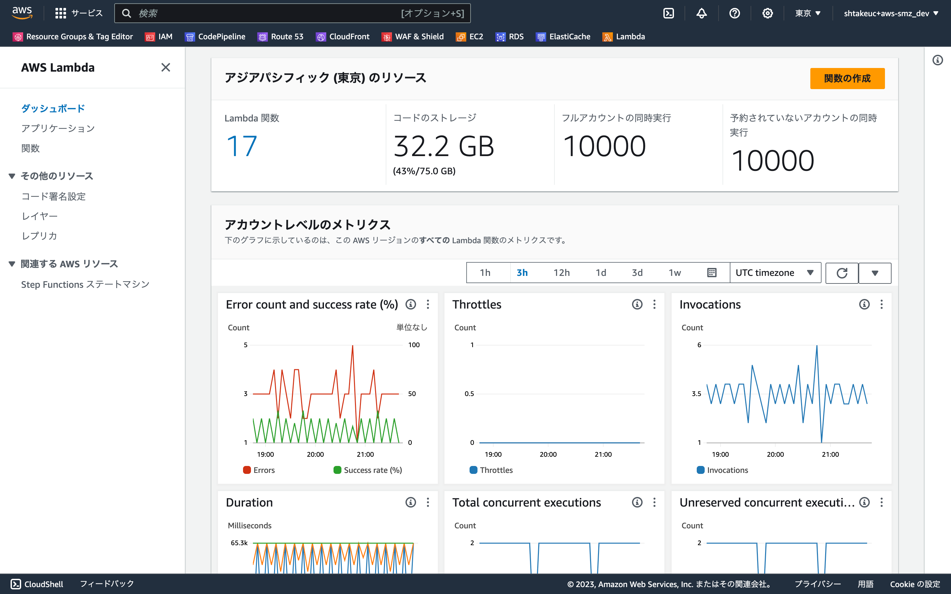951x594 pixels.
Task: Toggle the Success rate (%) legend swatch
Action: click(337, 470)
